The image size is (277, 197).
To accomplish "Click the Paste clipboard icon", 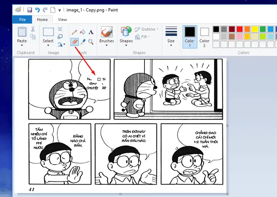I will pos(22,32).
